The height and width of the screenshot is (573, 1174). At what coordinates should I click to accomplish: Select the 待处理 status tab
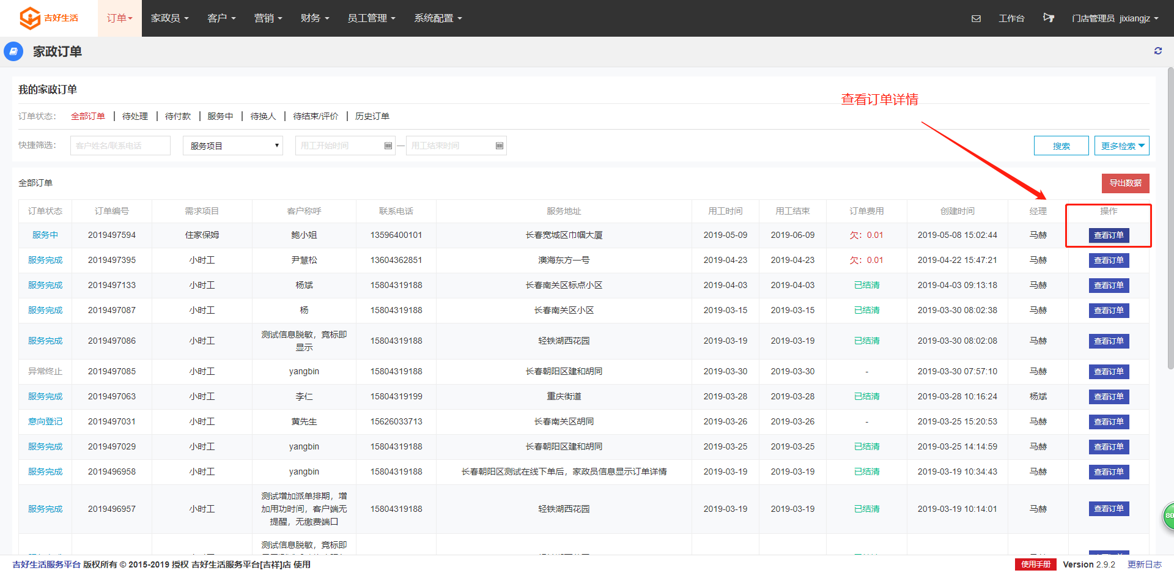(135, 116)
